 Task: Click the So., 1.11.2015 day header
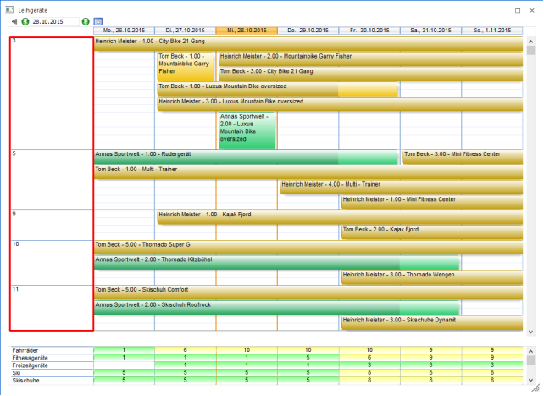492,31
